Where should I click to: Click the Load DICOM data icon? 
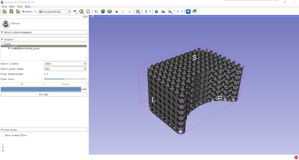pos(11,12)
